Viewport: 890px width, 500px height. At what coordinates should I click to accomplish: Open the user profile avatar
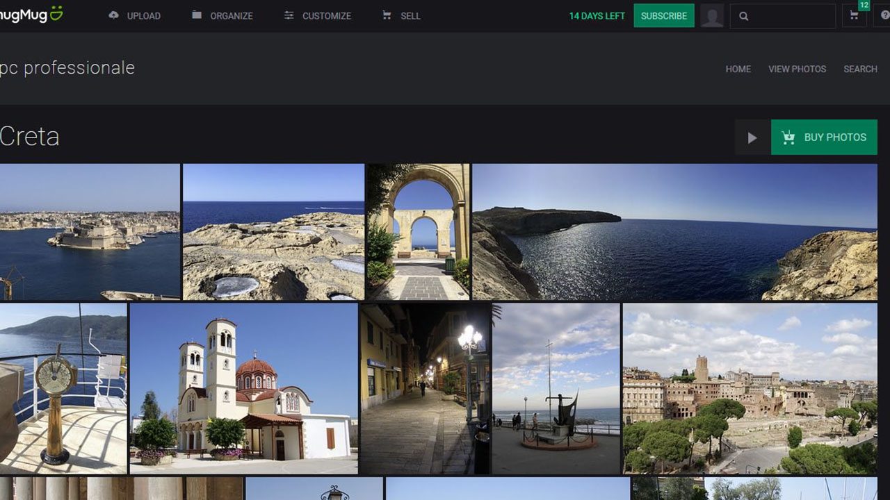(x=712, y=16)
